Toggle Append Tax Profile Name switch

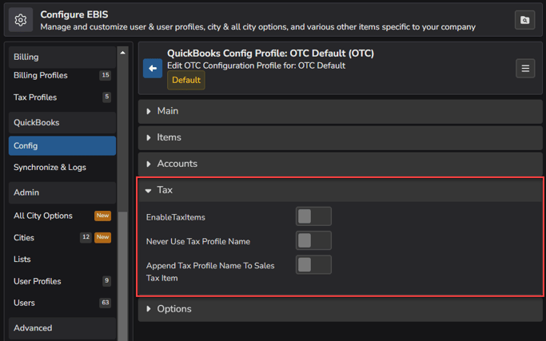pyautogui.click(x=313, y=265)
